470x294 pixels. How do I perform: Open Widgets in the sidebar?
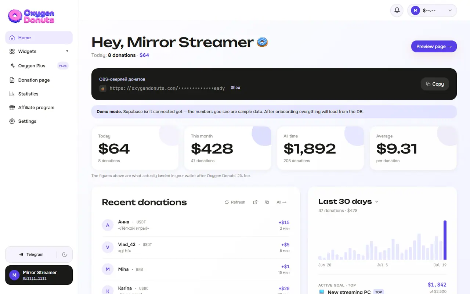coord(39,51)
